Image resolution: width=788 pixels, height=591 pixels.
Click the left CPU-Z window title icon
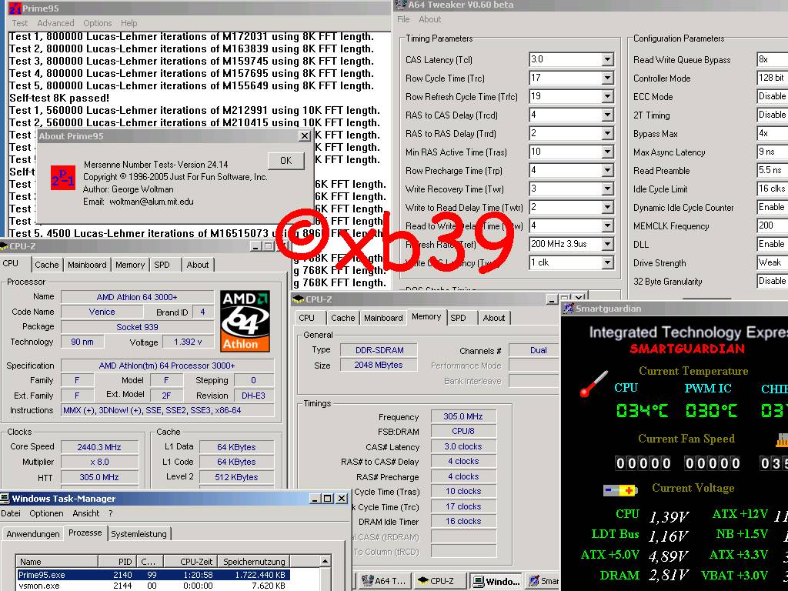(x=4, y=246)
